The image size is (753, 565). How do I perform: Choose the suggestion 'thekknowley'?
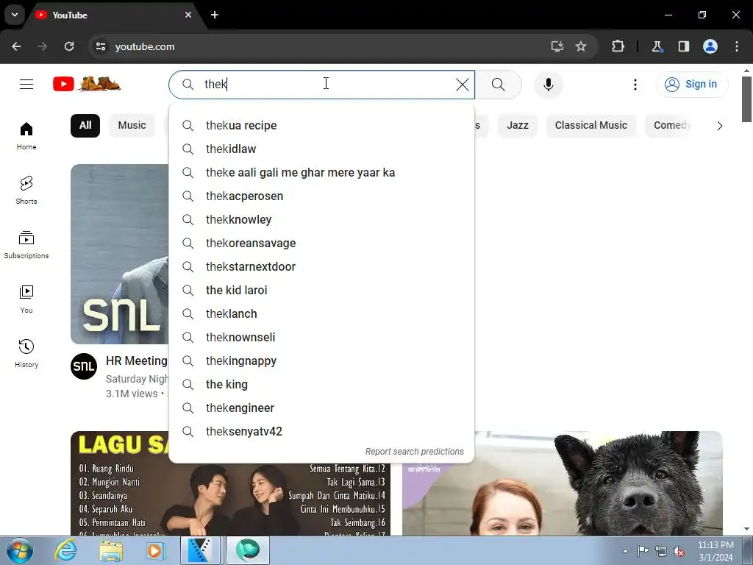(322, 219)
